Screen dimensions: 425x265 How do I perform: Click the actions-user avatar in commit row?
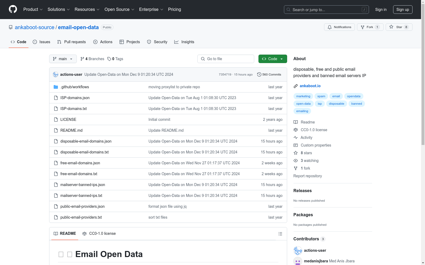(56, 74)
